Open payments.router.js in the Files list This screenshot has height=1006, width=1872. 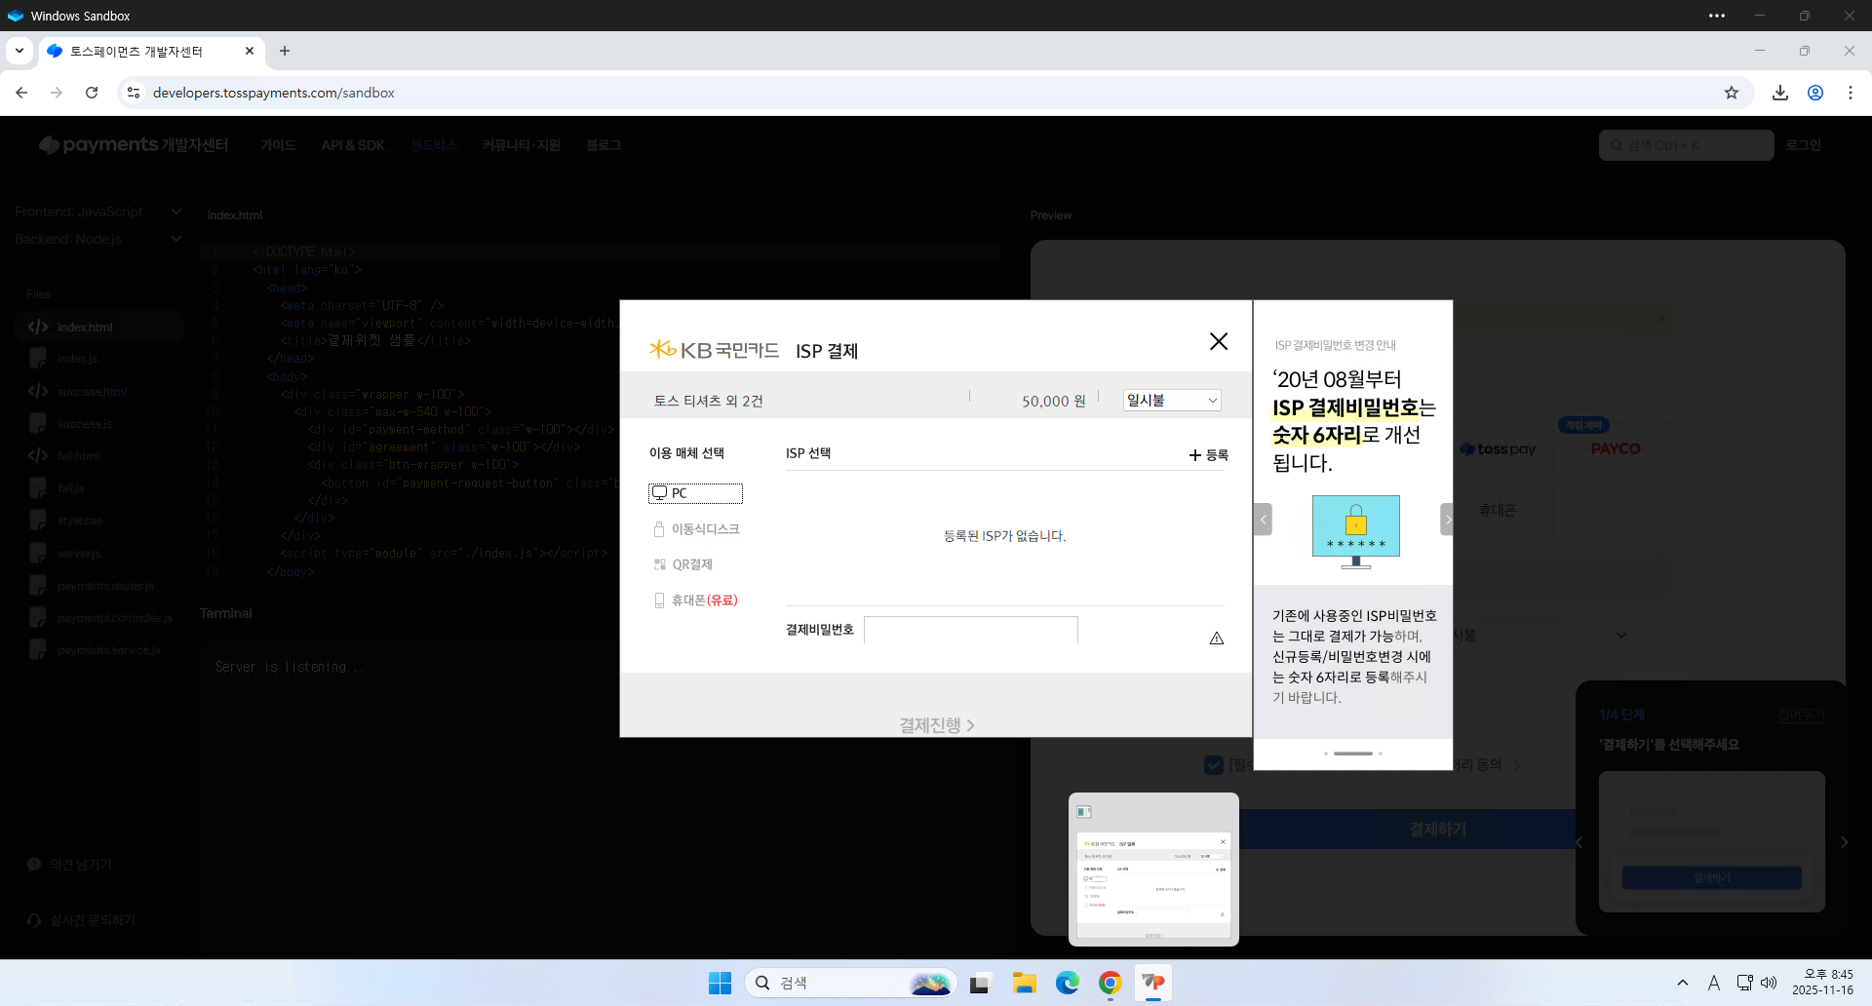click(x=99, y=586)
